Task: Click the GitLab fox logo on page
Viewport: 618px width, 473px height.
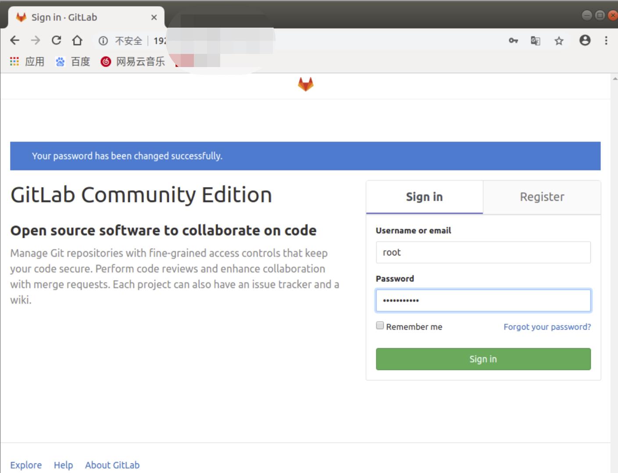Action: coord(306,84)
